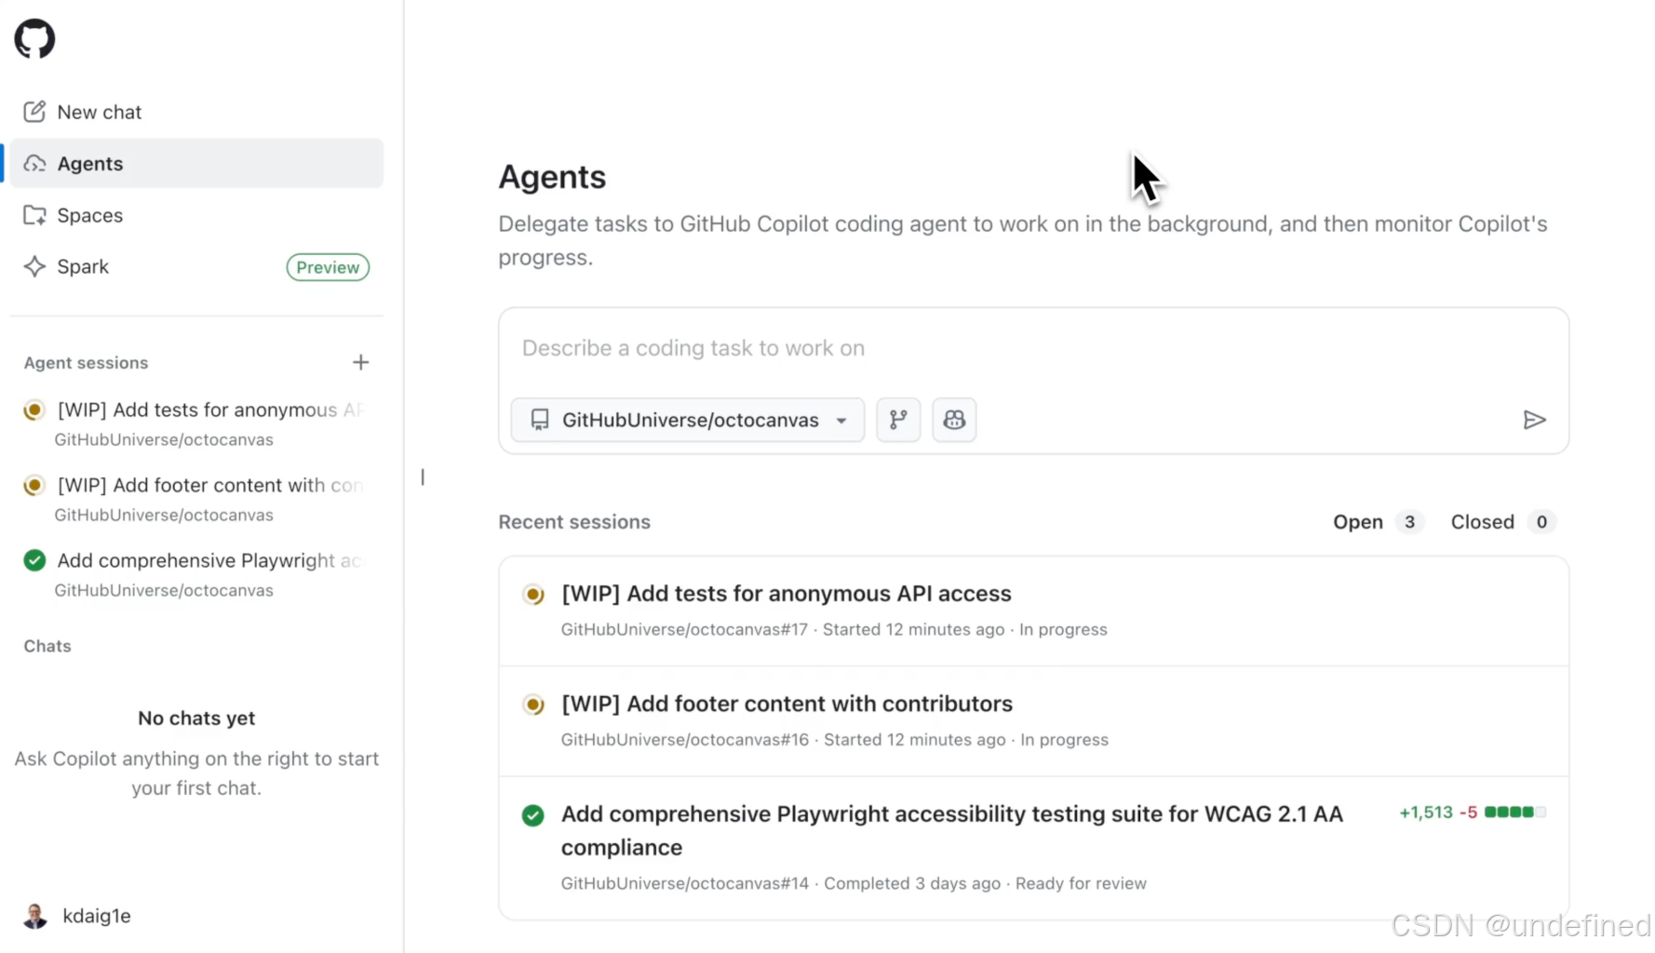Click the in-progress status icon of sidebar footer session
The image size is (1655, 953).
[x=34, y=485]
